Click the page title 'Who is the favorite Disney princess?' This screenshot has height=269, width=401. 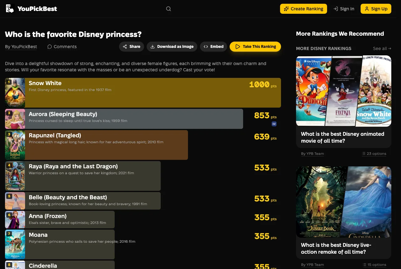point(73,34)
